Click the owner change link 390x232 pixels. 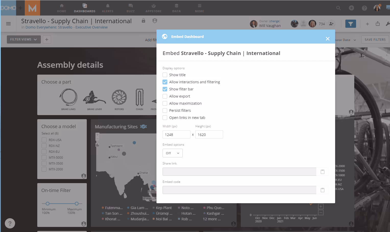point(274,21)
